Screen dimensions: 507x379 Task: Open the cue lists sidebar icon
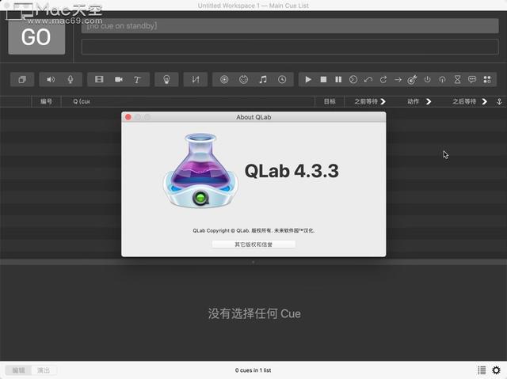click(x=482, y=370)
